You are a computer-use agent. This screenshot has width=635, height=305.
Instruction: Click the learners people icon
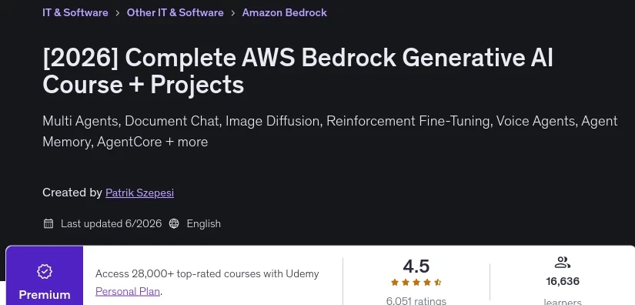point(563,263)
